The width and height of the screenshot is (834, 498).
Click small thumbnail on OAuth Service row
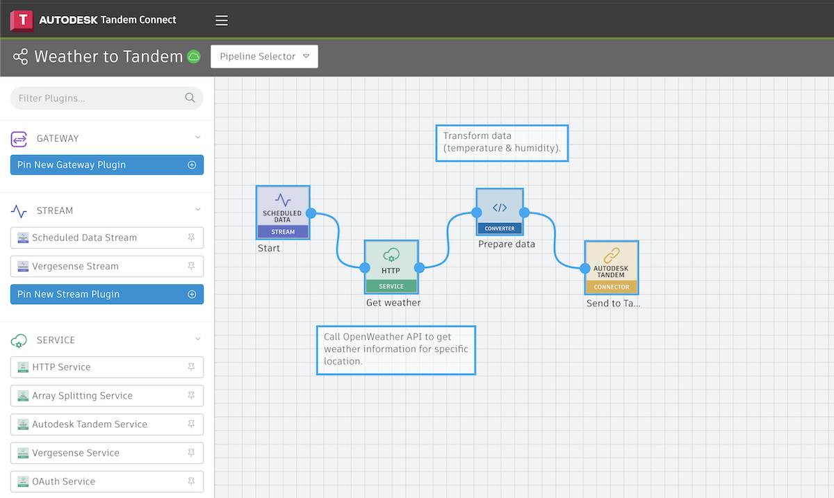pos(23,481)
